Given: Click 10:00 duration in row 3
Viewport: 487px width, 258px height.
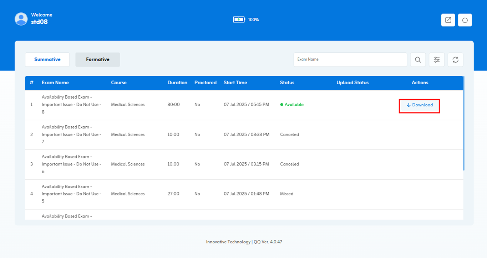Looking at the screenshot, I should pyautogui.click(x=173, y=164).
